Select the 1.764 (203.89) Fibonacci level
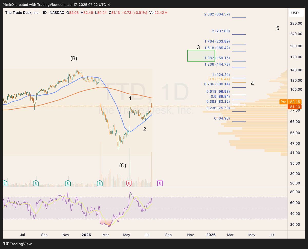Viewport: 308px width, 249px height. coord(217,41)
